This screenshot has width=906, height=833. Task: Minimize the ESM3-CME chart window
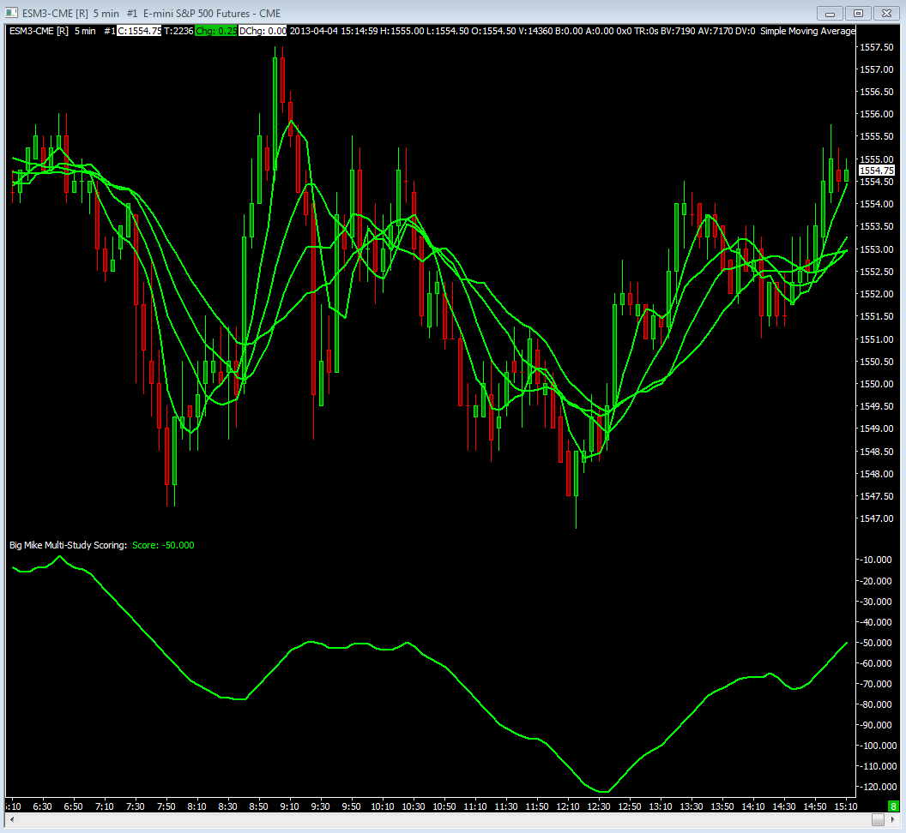[830, 13]
